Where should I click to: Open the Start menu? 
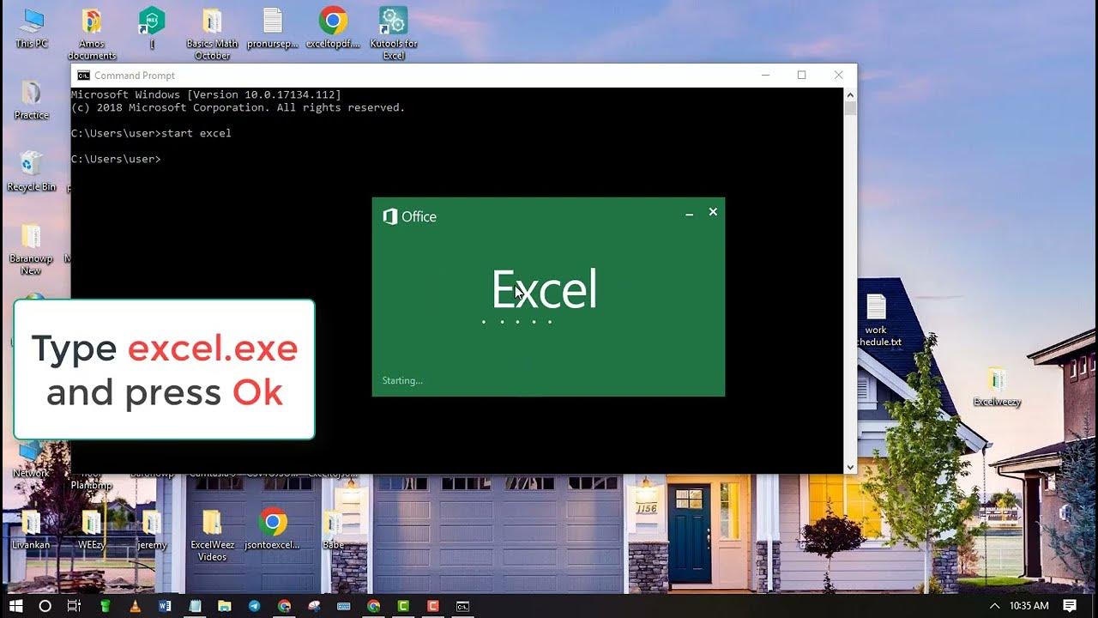pos(15,607)
